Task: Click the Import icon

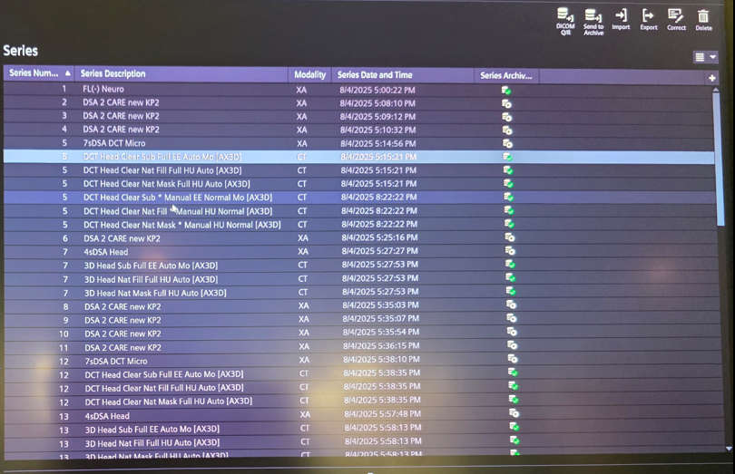Action: (x=621, y=16)
